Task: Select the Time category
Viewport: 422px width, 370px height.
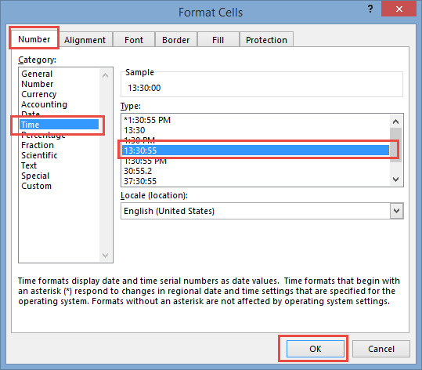Action: coord(60,125)
